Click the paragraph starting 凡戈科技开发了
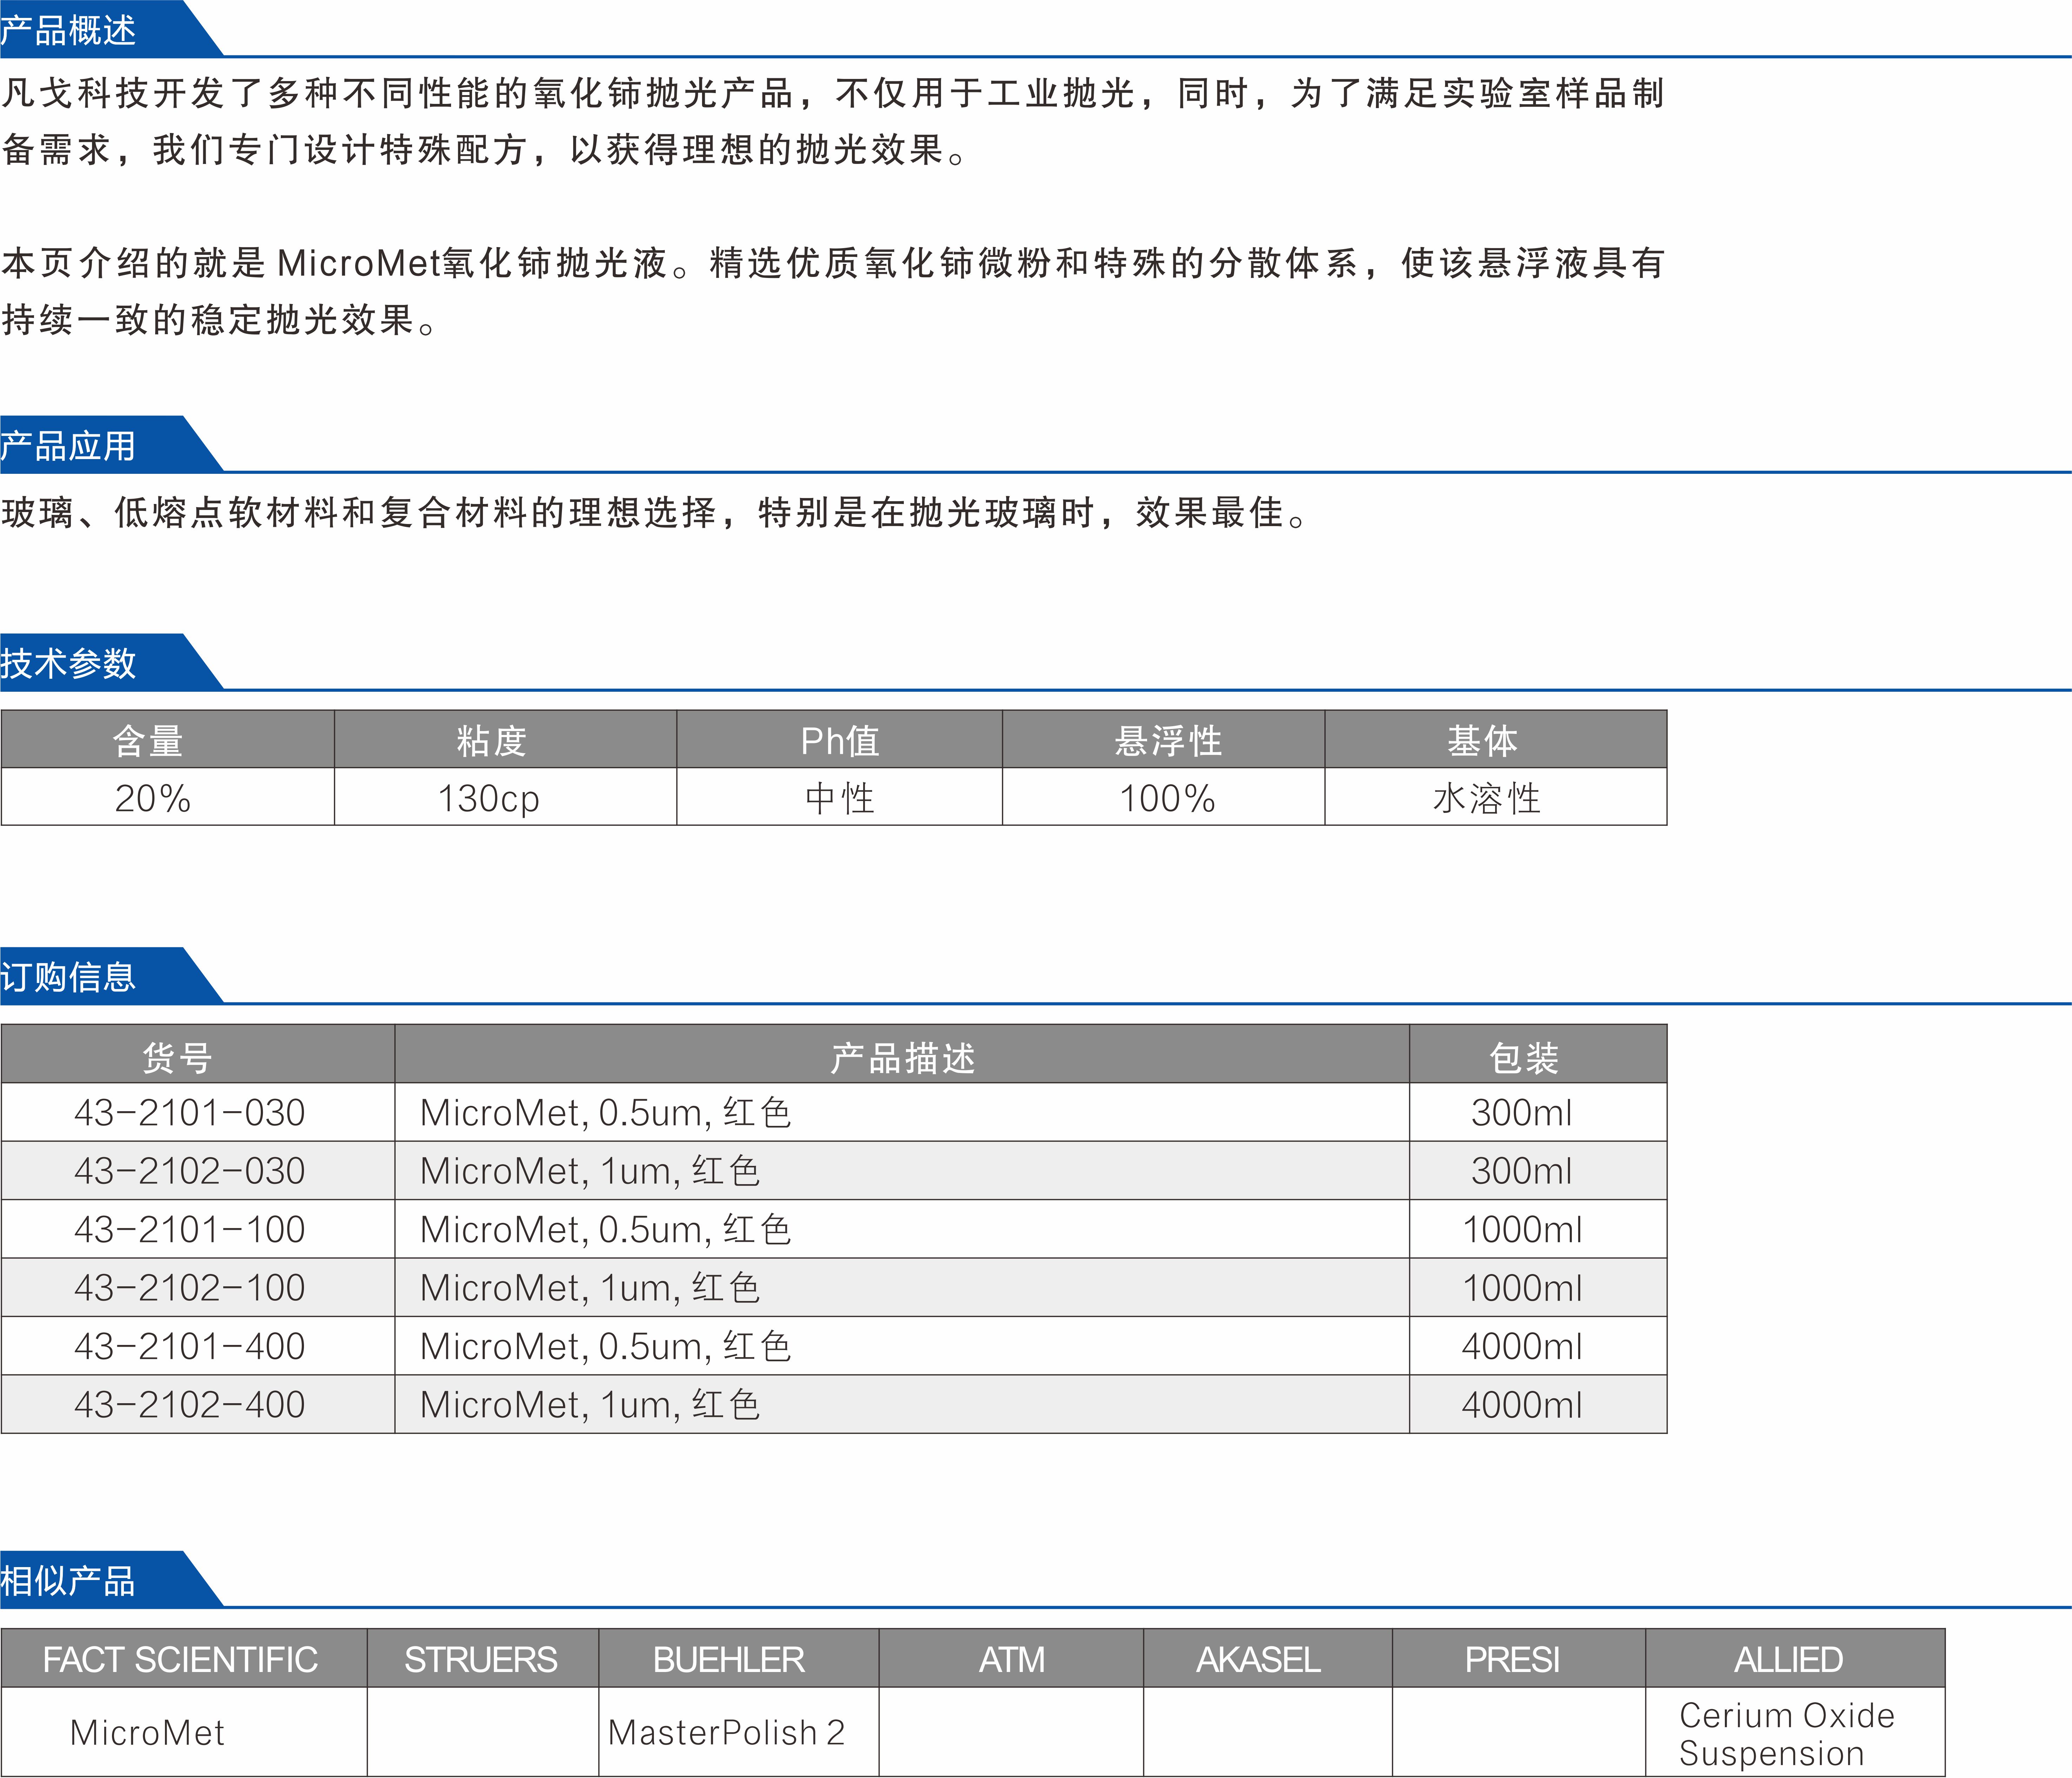The height and width of the screenshot is (1778, 2072). (x=833, y=121)
